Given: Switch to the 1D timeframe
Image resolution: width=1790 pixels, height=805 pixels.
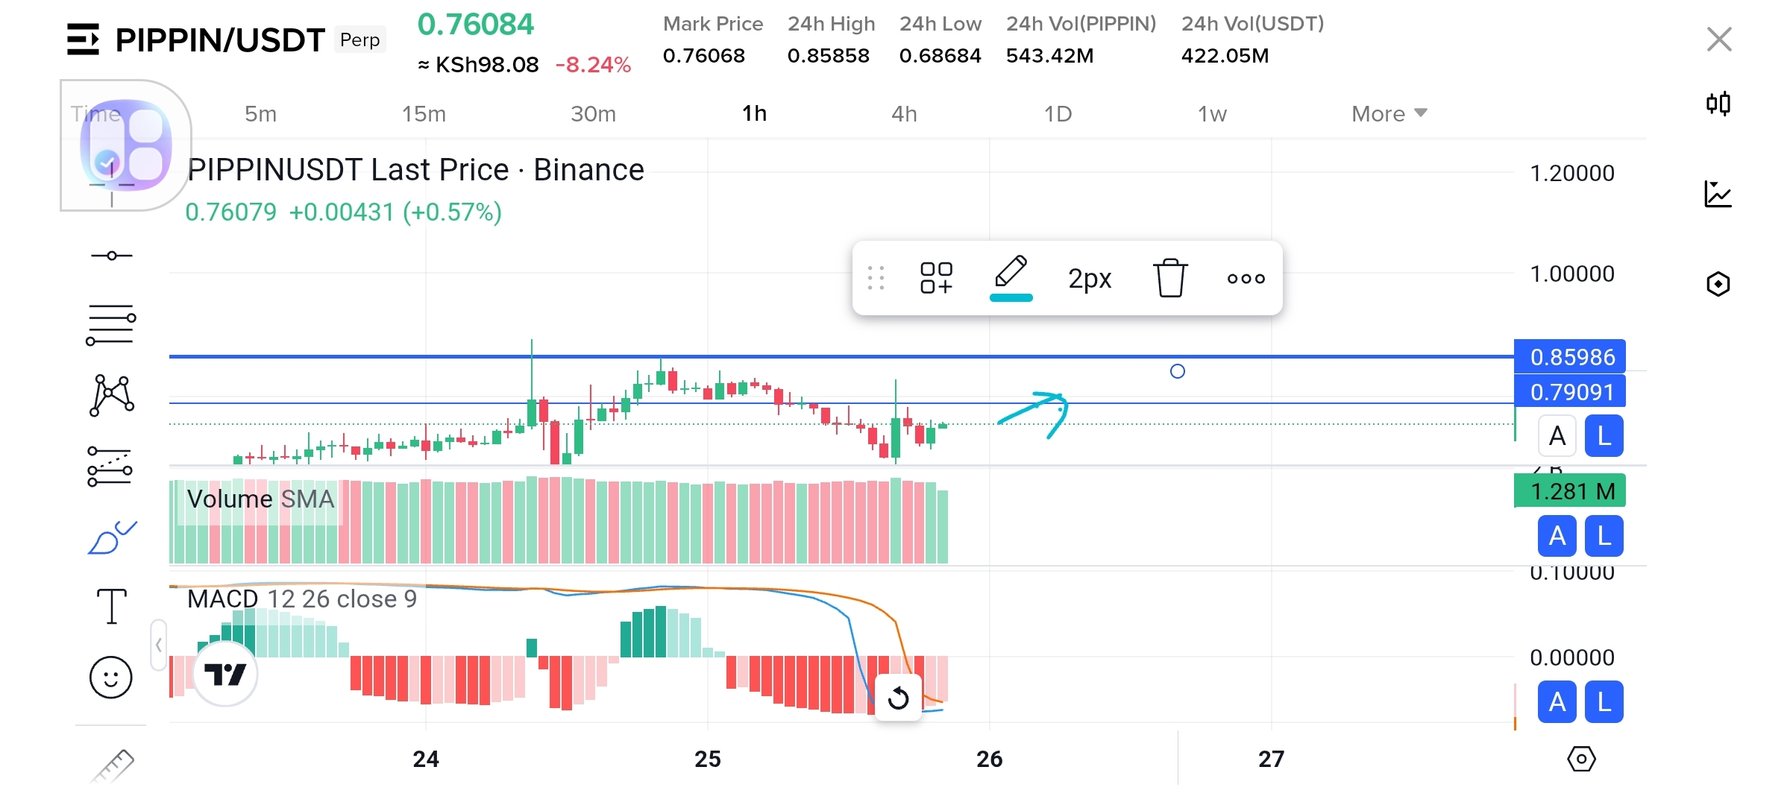Looking at the screenshot, I should (x=1058, y=114).
